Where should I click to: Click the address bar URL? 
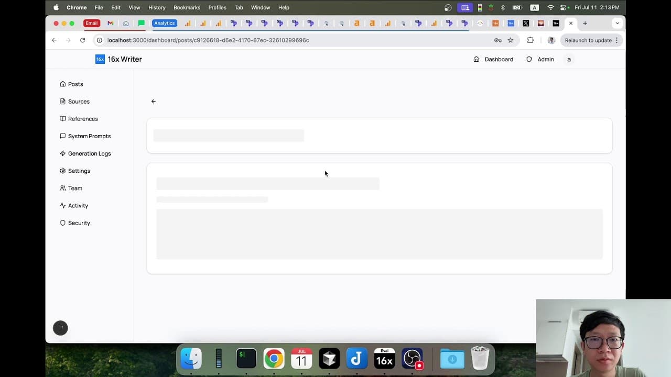tap(208, 40)
